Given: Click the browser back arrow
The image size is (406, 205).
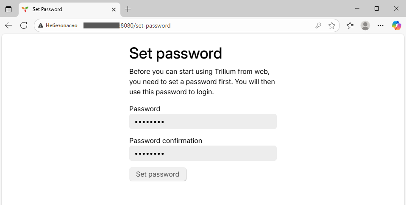Looking at the screenshot, I should [x=8, y=25].
